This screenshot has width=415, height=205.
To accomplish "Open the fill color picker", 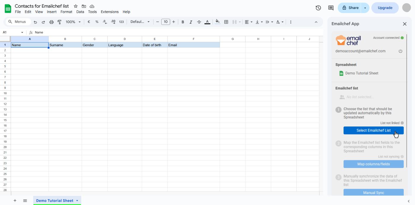I will [218, 22].
